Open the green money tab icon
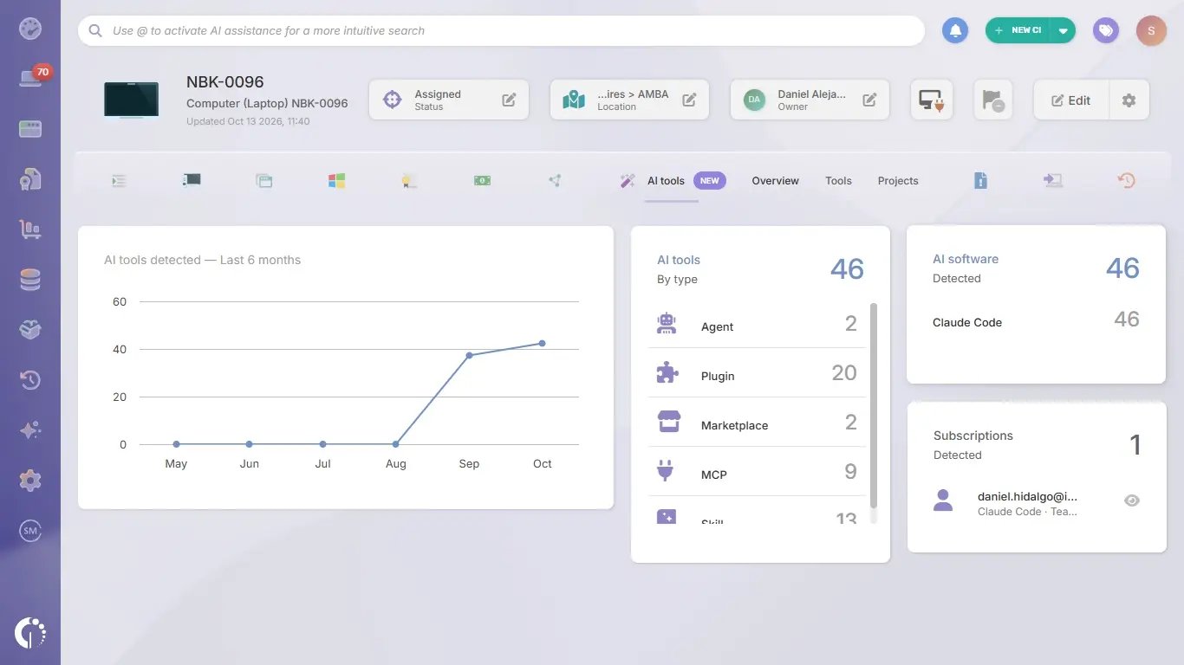This screenshot has height=665, width=1184. 483,181
